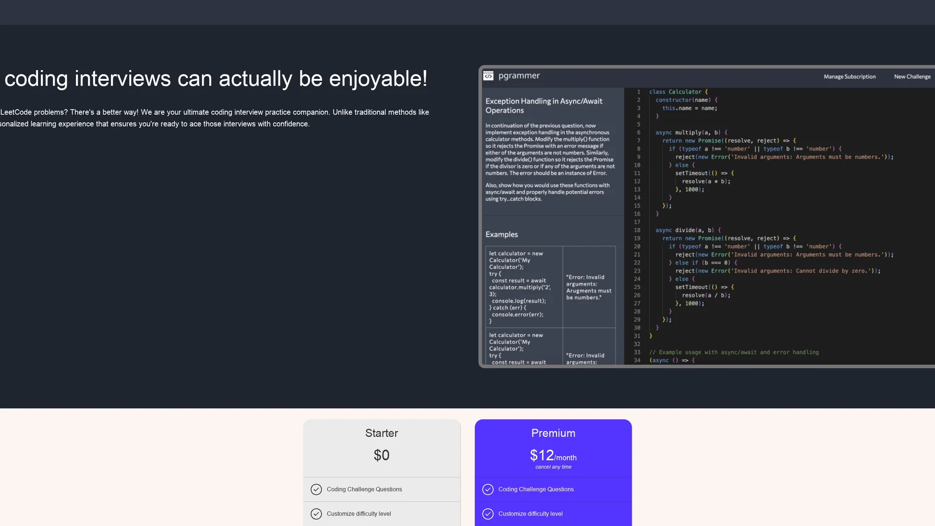
Task: Click the 'cancel any time' note
Action: [553, 467]
